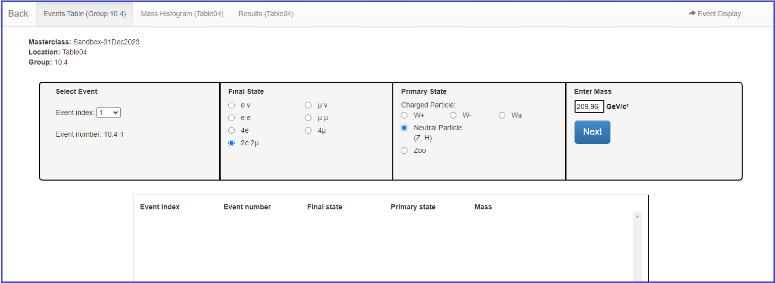This screenshot has width=775, height=283.
Task: Choose the μ μ final state
Action: (308, 118)
